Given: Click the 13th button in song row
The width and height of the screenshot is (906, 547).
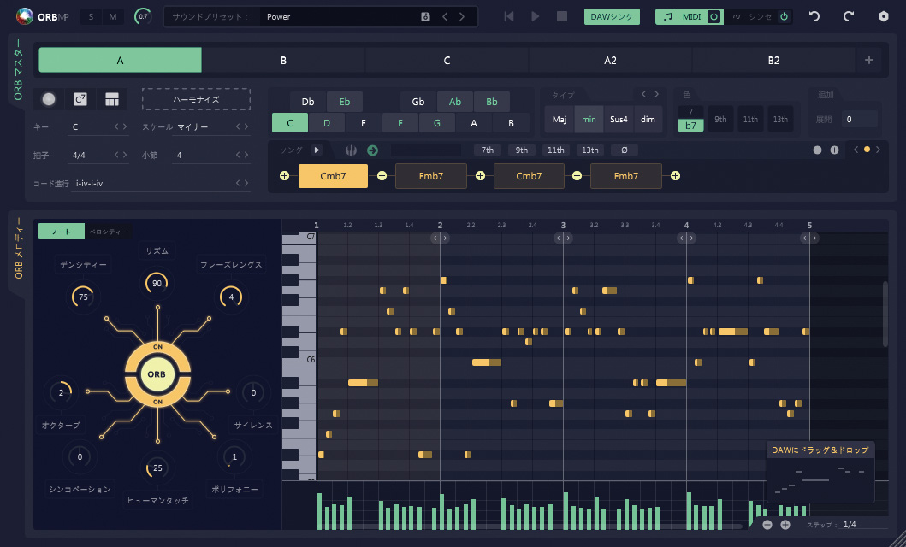Looking at the screenshot, I should point(590,150).
